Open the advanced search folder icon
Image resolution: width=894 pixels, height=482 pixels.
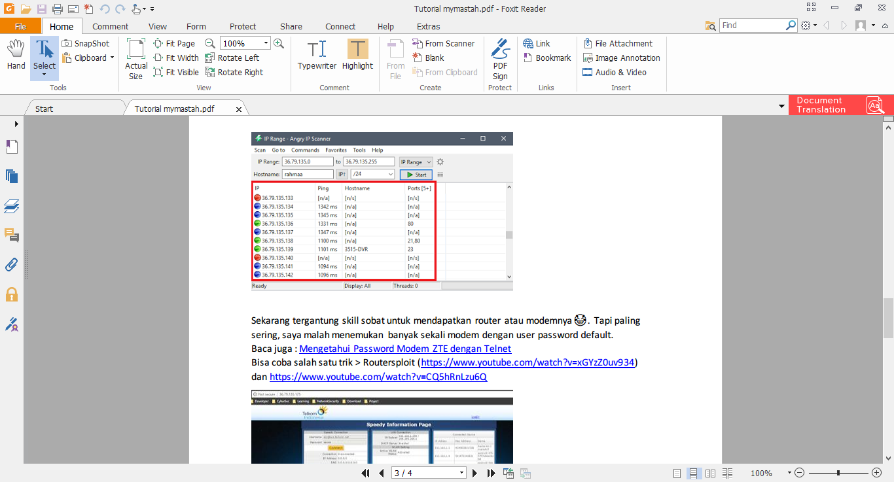tap(711, 26)
